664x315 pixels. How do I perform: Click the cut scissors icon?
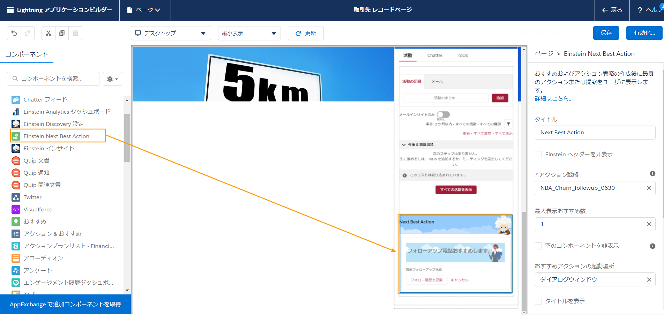(x=49, y=33)
